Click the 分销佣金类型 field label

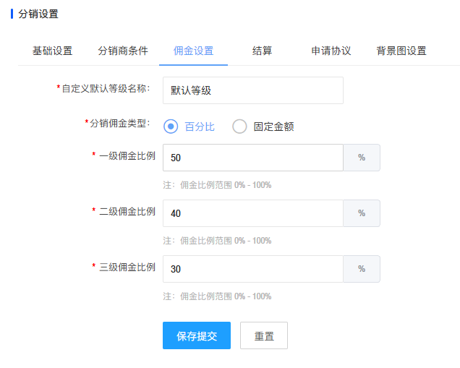pos(119,123)
